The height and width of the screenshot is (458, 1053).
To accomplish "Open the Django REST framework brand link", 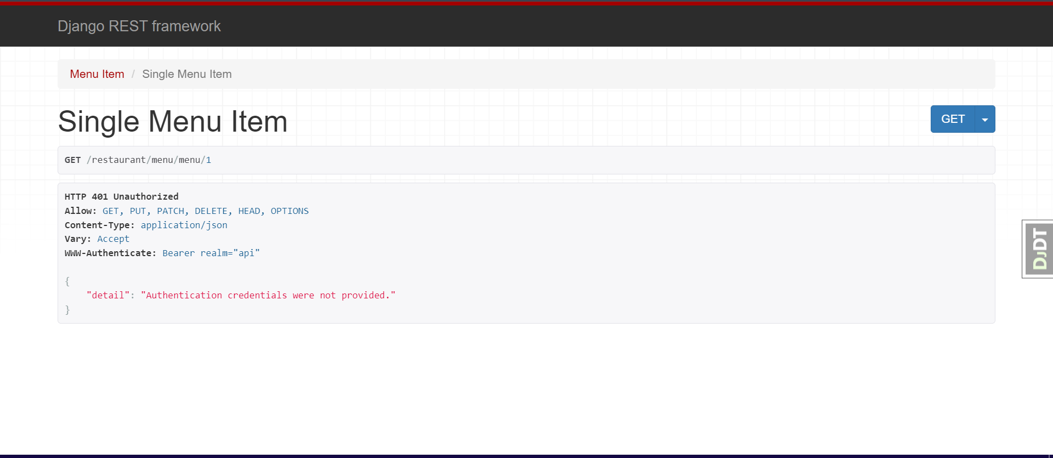I will (x=139, y=26).
